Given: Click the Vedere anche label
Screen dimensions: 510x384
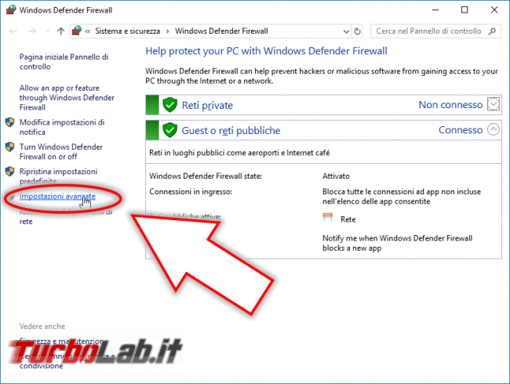Looking at the screenshot, I should [42, 326].
